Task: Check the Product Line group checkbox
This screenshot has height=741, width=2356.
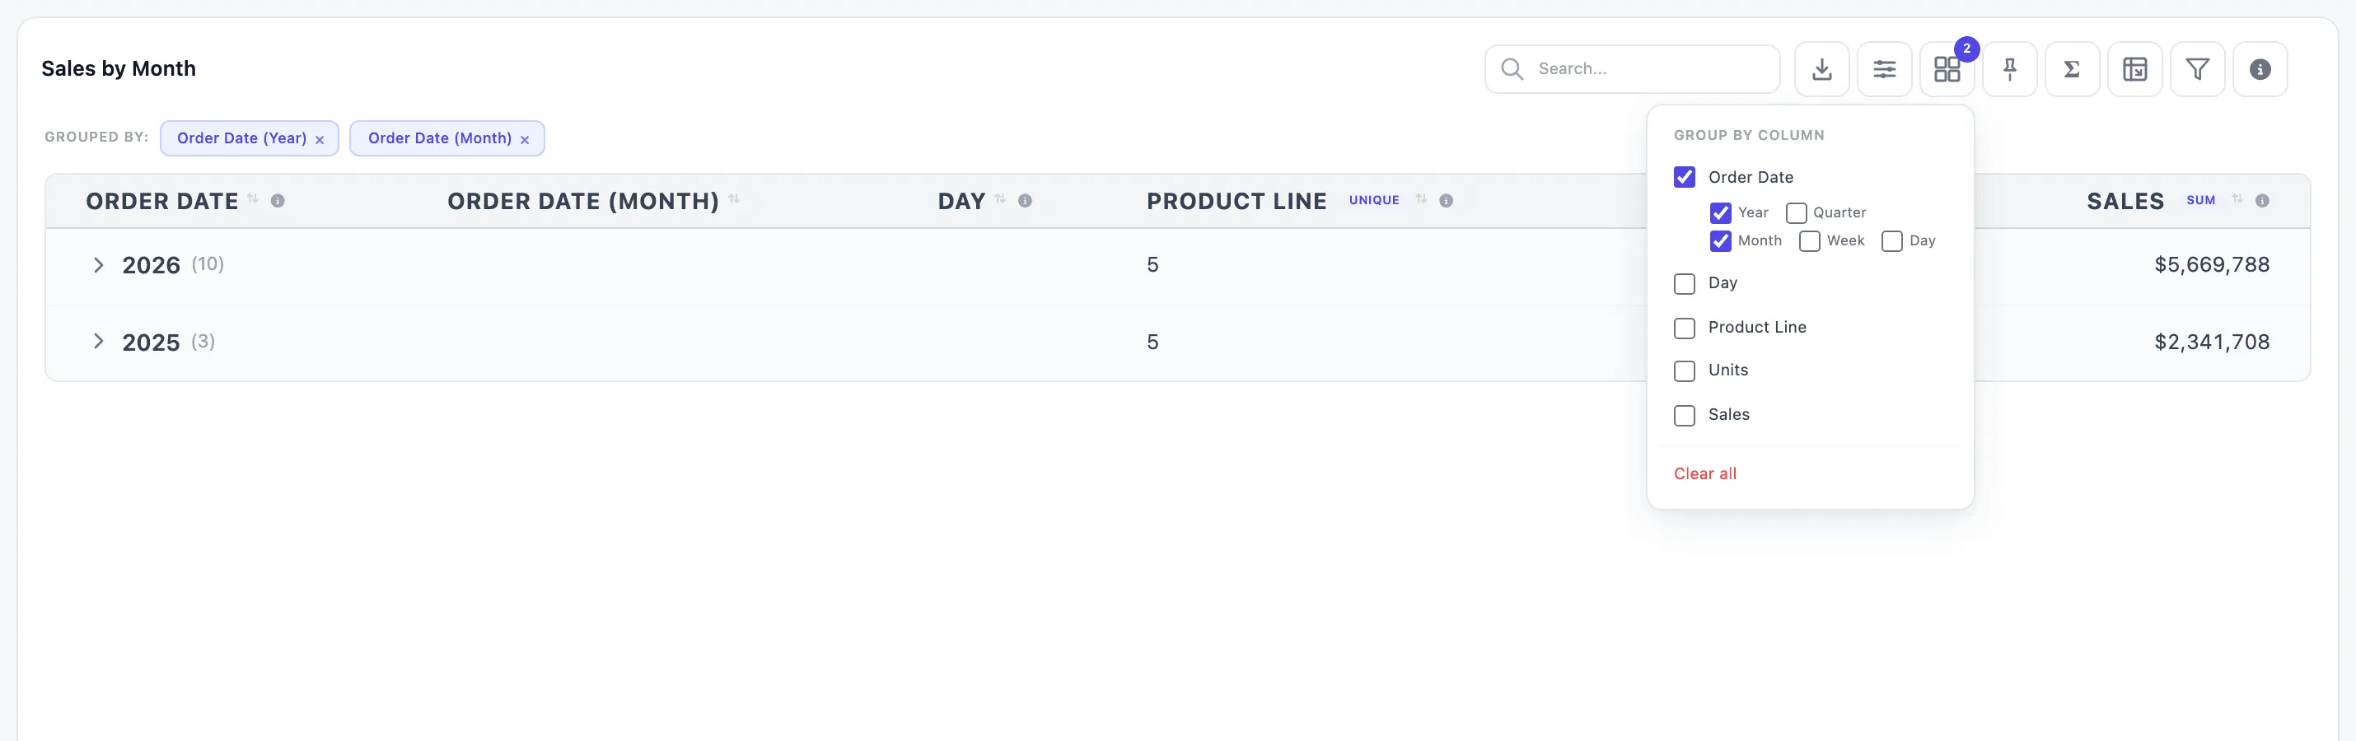Action: 1685,328
